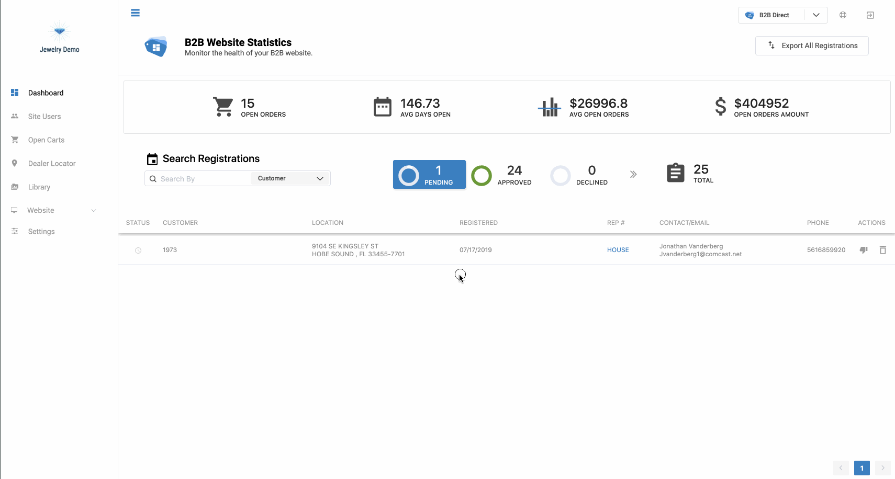Go to page 1 in pagination
This screenshot has width=895, height=479.
tap(862, 468)
